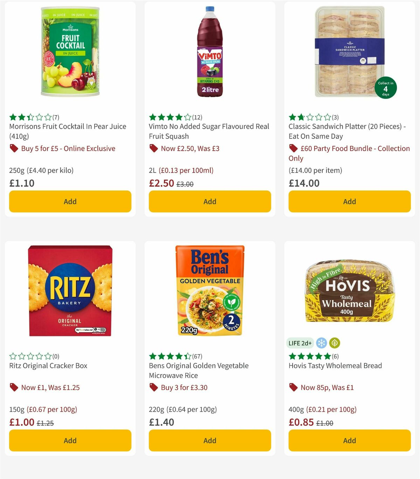Click the five-star rating on Hovis Wholemeal Bread
Screen dimensions: 420x479
pos(309,356)
